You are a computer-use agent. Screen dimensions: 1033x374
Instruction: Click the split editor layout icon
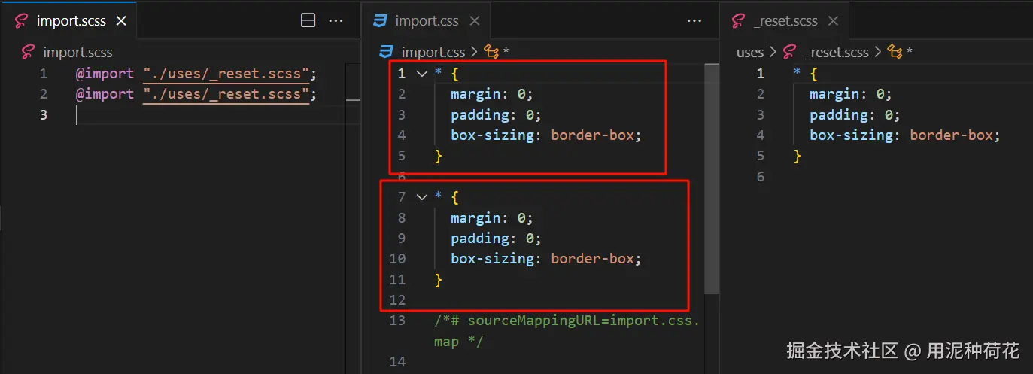pos(308,21)
